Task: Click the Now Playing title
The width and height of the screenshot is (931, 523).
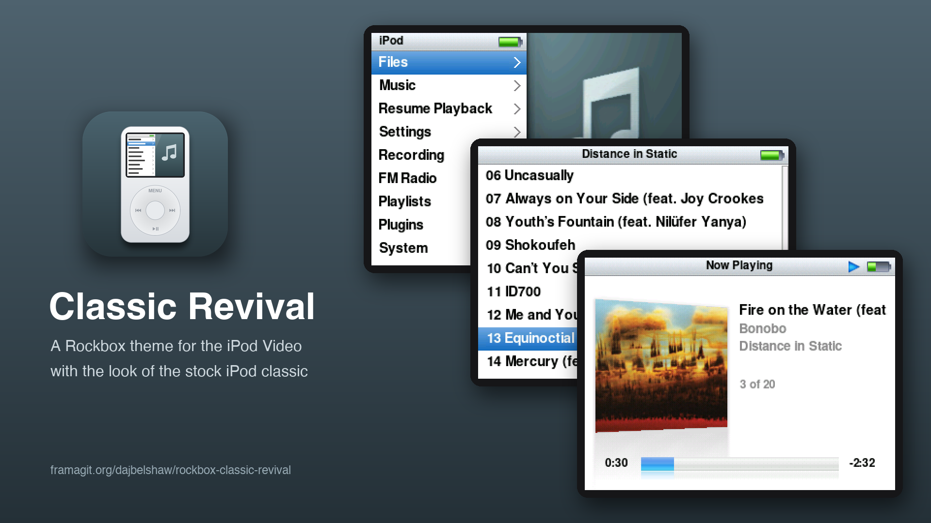Action: (739, 265)
